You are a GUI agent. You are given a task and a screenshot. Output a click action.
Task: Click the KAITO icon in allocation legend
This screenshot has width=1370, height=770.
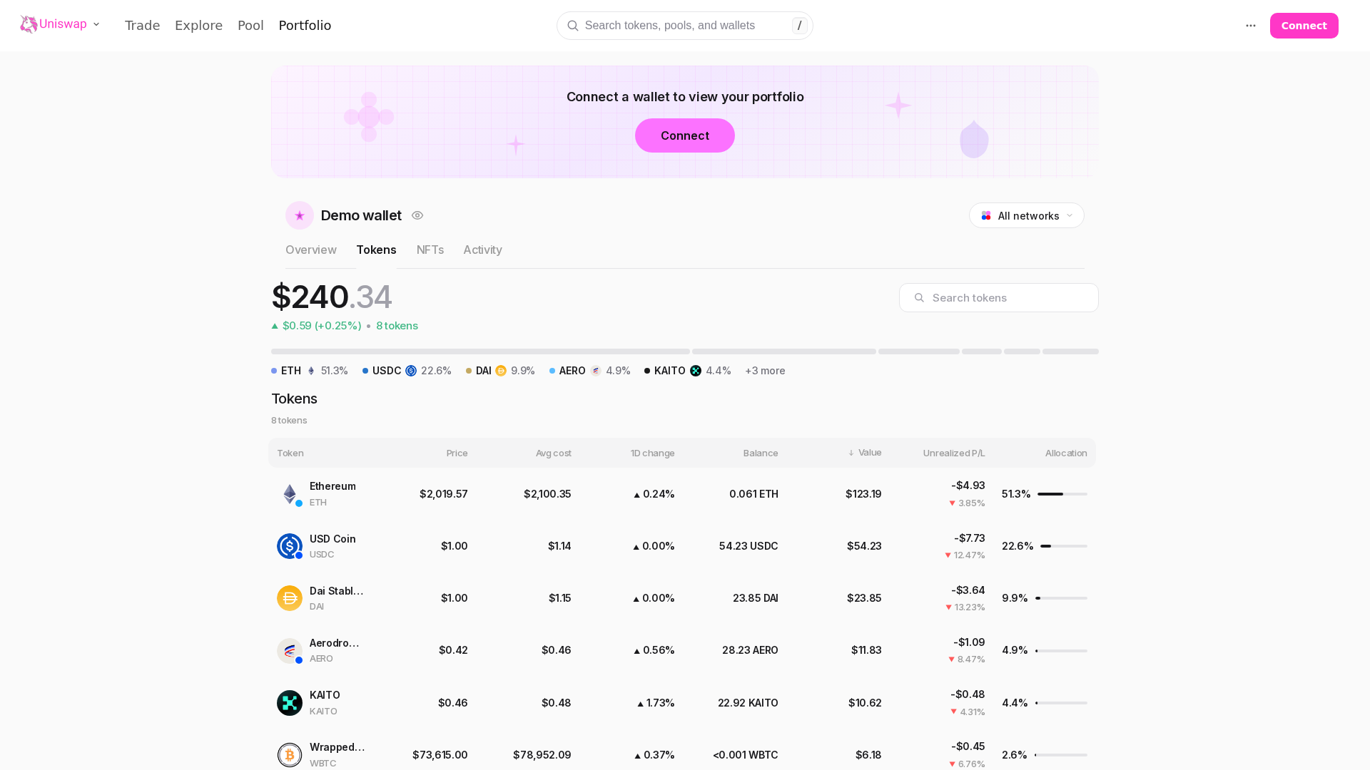(x=696, y=371)
